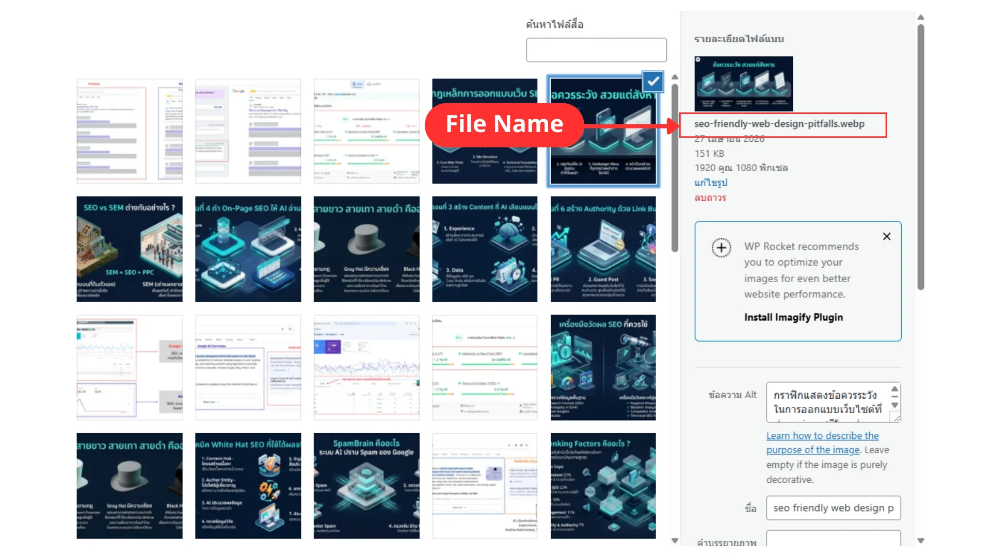991x557 pixels.
Task: Select the 'Ranking Factors' thumbnail
Action: (x=603, y=486)
